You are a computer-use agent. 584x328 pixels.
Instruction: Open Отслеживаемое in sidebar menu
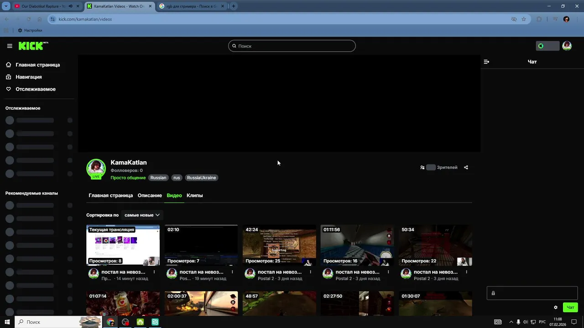(x=35, y=89)
